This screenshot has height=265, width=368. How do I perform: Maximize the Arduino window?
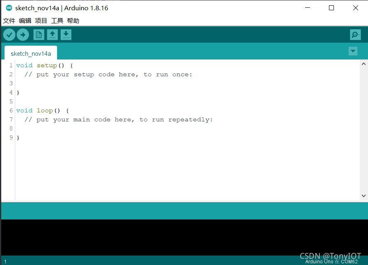[331, 8]
